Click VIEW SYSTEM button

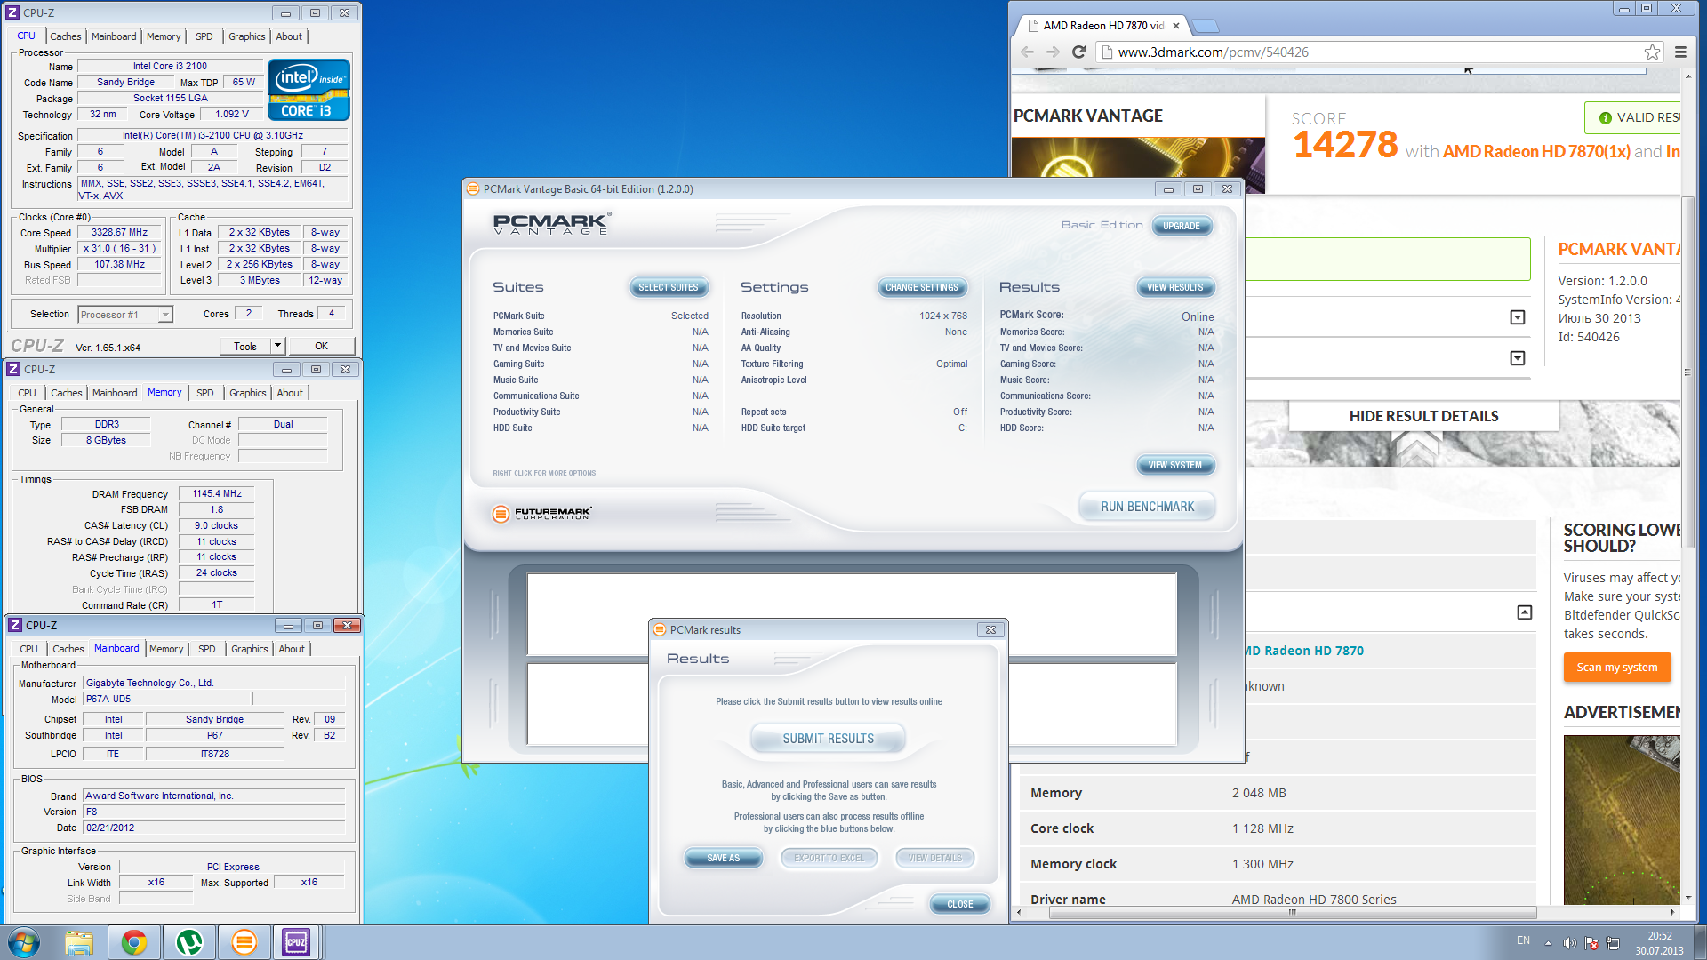tap(1175, 465)
